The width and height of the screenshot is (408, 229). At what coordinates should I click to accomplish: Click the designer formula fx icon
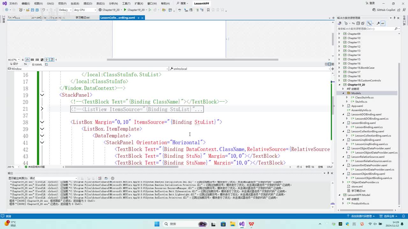tap(27, 60)
